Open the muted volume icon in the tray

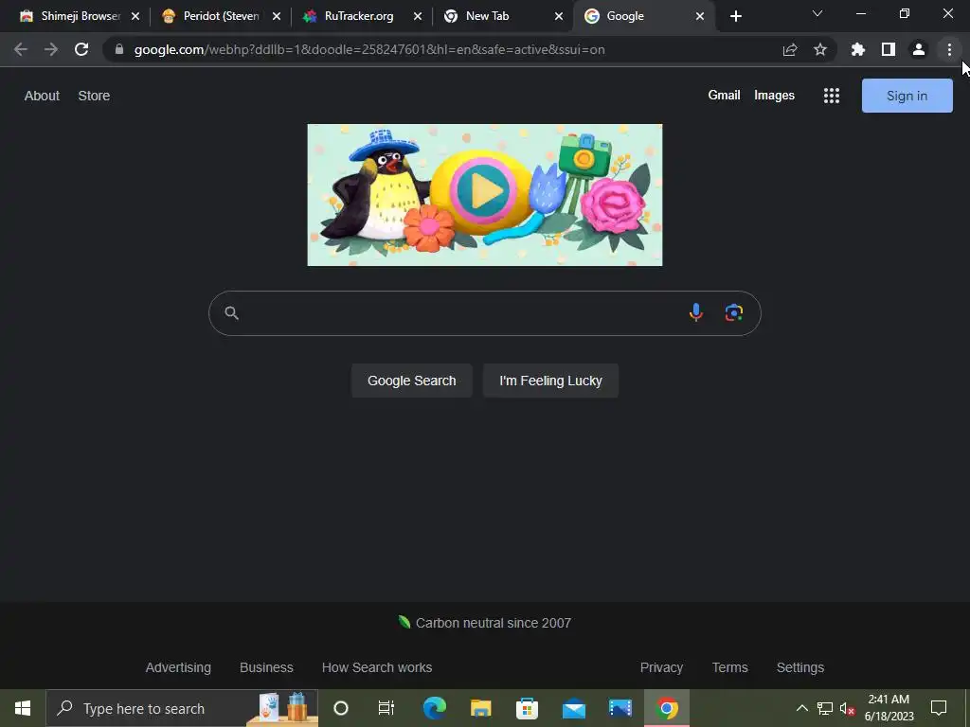click(x=847, y=708)
